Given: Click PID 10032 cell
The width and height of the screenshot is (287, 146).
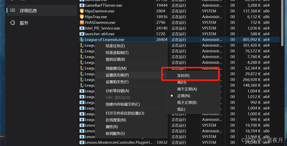Looking at the screenshot, I should 162,142.
